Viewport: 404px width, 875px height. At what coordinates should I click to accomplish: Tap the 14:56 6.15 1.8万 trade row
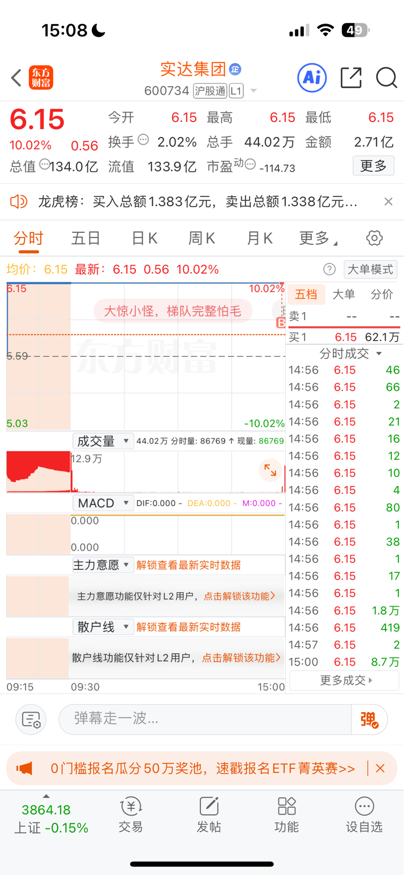pos(344,611)
